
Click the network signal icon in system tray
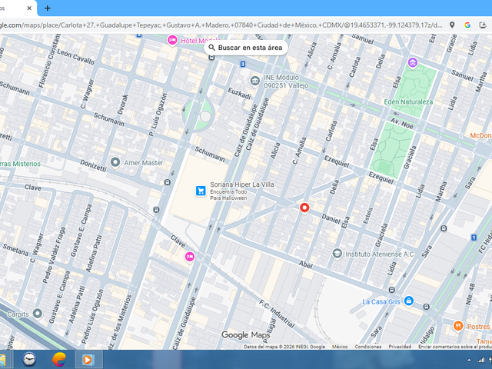480,361
